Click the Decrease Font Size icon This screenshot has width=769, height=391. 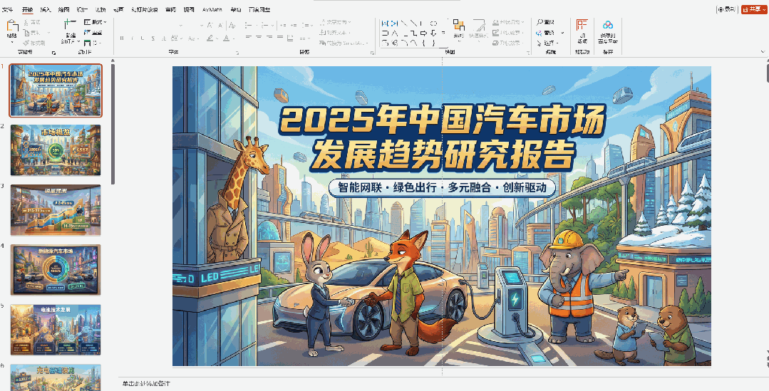click(x=220, y=25)
